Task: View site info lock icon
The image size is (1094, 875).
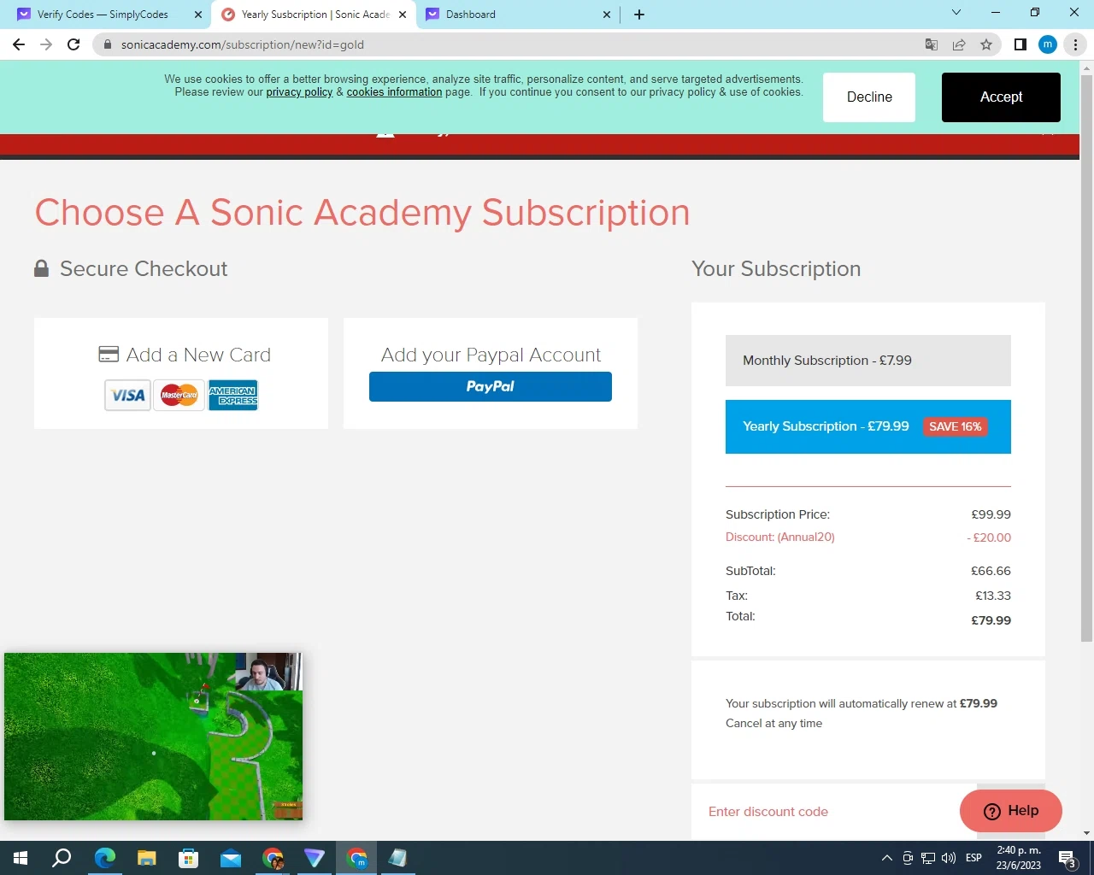Action: point(107,44)
